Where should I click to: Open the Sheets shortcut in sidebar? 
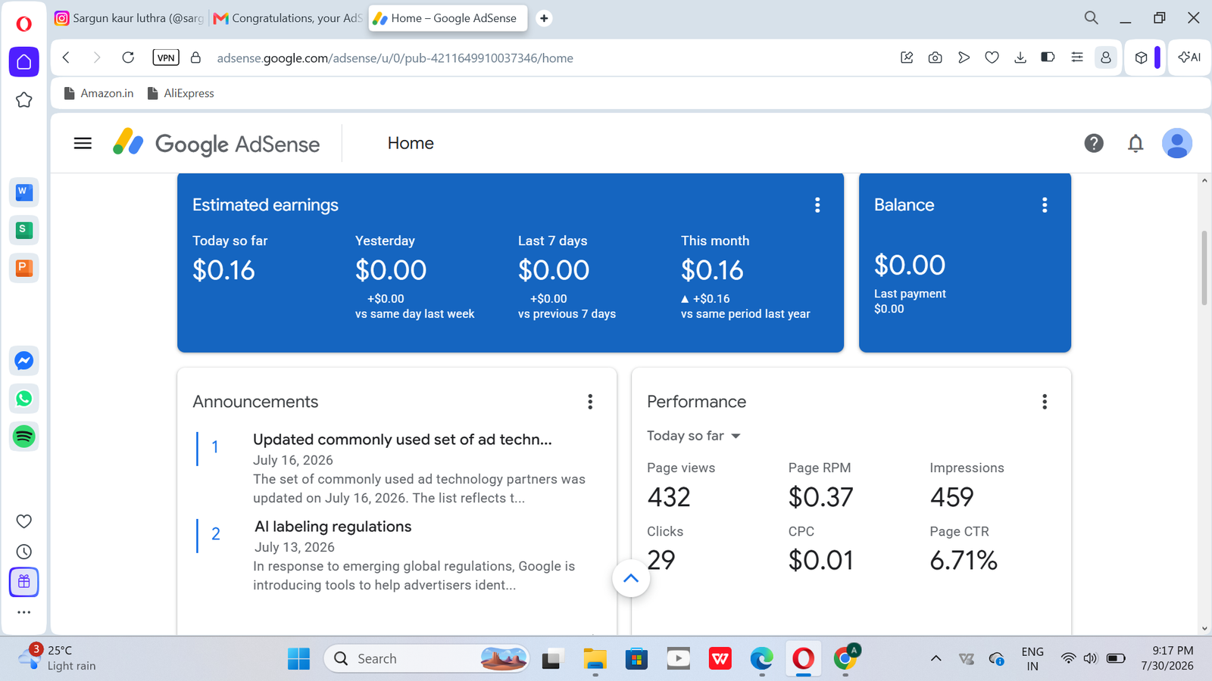[24, 230]
